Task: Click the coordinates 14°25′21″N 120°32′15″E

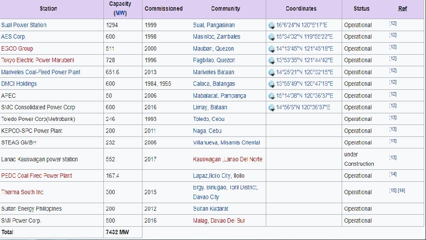Action: point(304,72)
